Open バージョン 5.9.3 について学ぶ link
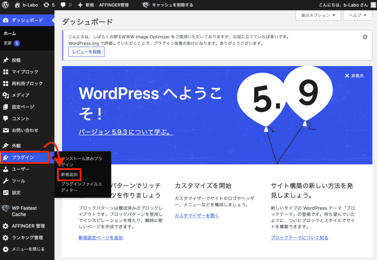Image resolution: width=377 pixels, height=260 pixels. coord(126,132)
